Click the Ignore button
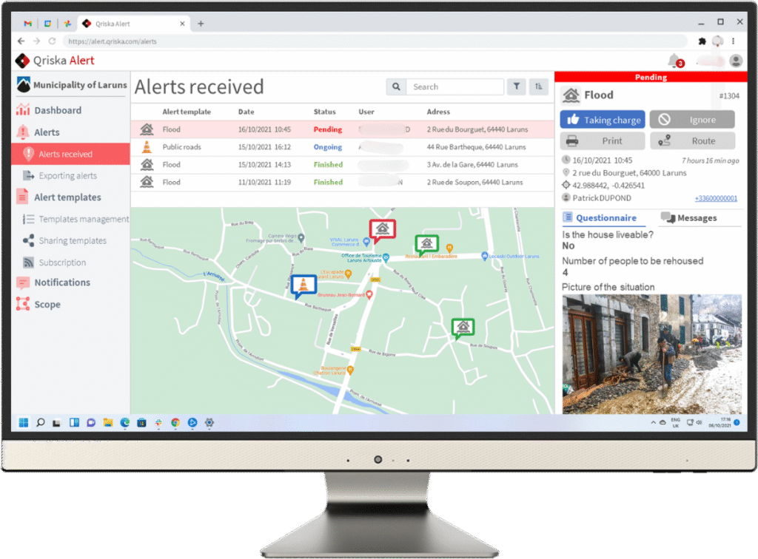This screenshot has width=758, height=559. (692, 120)
